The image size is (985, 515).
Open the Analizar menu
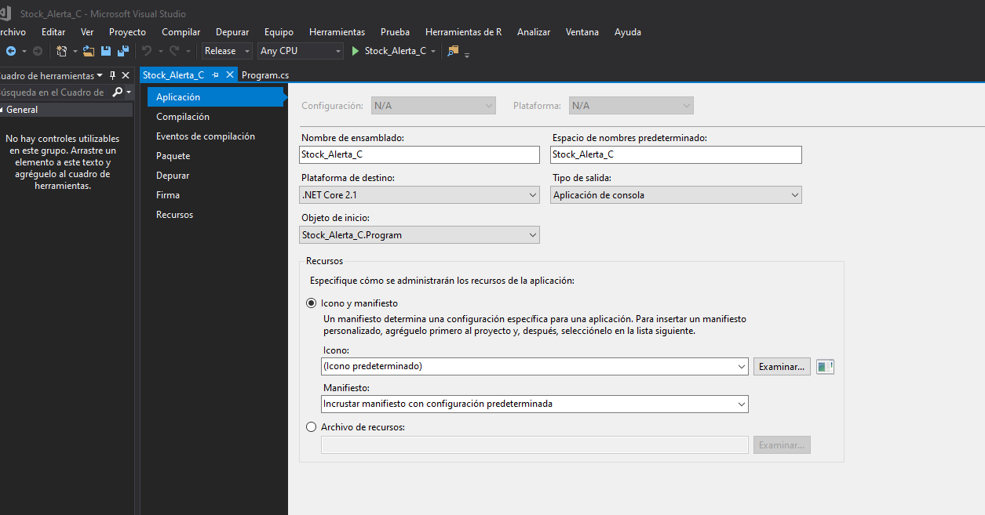coord(534,32)
